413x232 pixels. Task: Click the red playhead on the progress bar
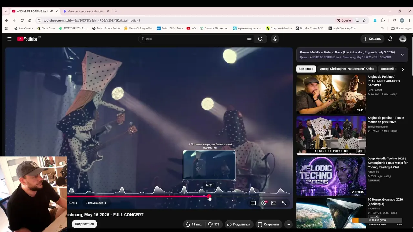[209, 196]
